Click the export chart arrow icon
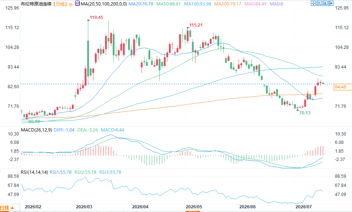Viewport: 352px width, 212px height. [x=331, y=3]
